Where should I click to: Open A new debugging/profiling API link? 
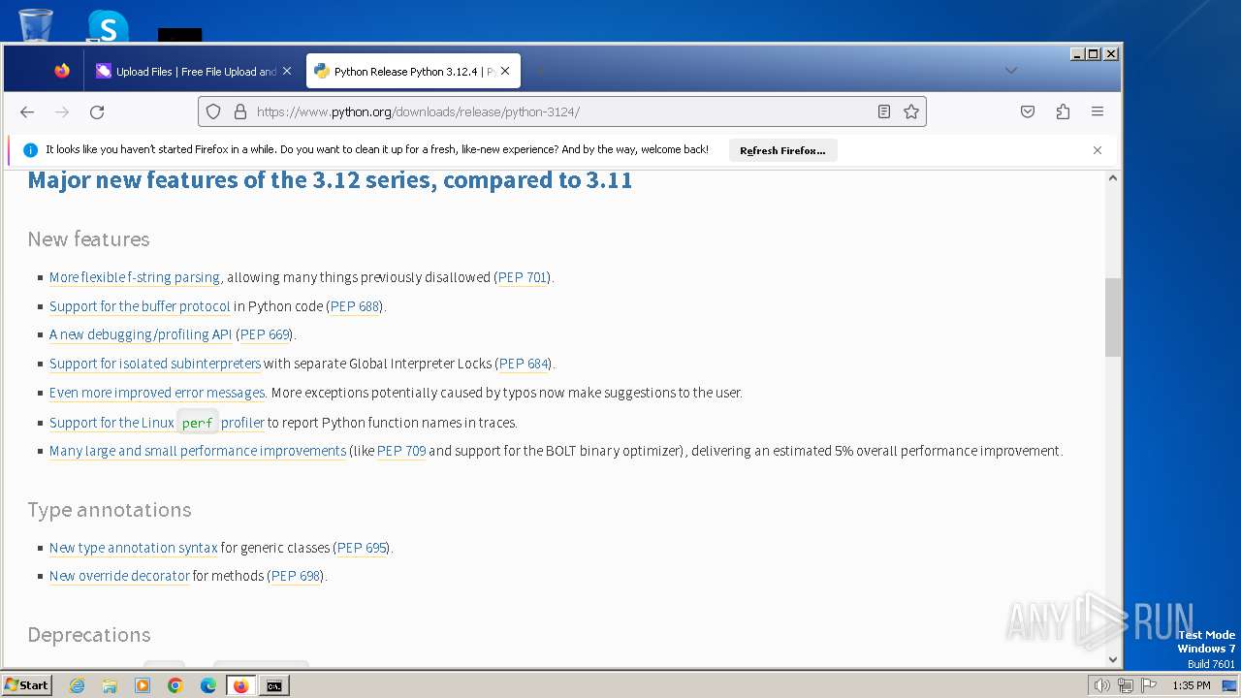(141, 334)
